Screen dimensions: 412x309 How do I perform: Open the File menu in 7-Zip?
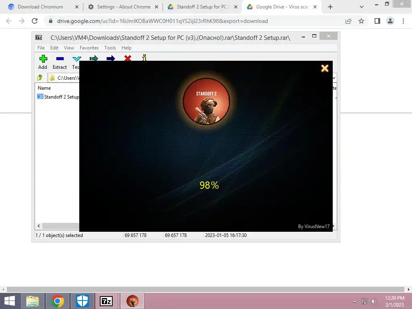pos(41,48)
